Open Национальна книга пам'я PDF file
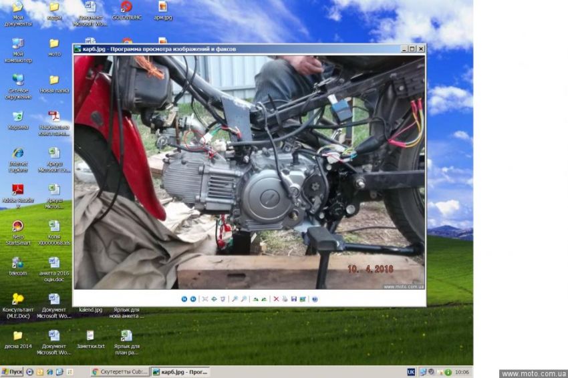This screenshot has width=568, height=378. pos(54,124)
